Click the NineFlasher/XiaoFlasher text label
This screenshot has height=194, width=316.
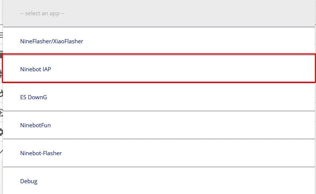(52, 41)
